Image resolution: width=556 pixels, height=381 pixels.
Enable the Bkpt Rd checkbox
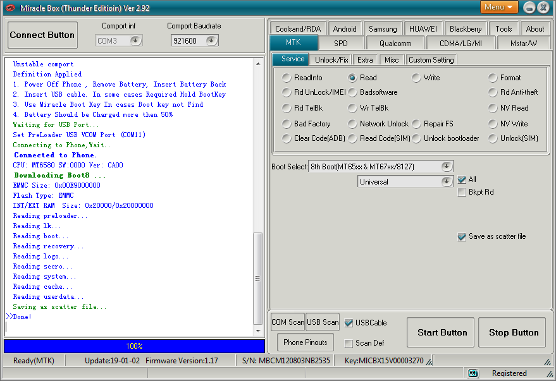[x=462, y=192]
